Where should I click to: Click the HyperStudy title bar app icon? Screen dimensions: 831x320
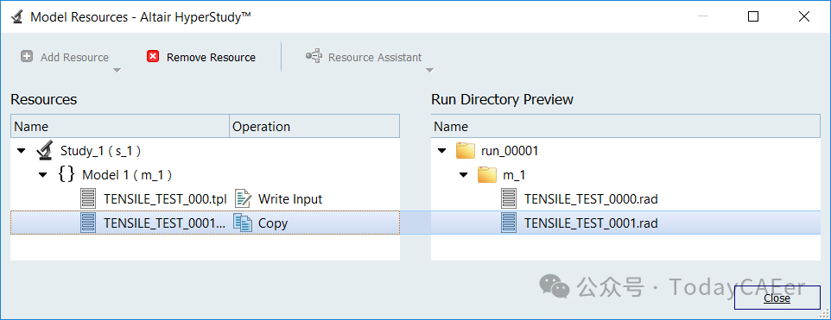coord(16,16)
